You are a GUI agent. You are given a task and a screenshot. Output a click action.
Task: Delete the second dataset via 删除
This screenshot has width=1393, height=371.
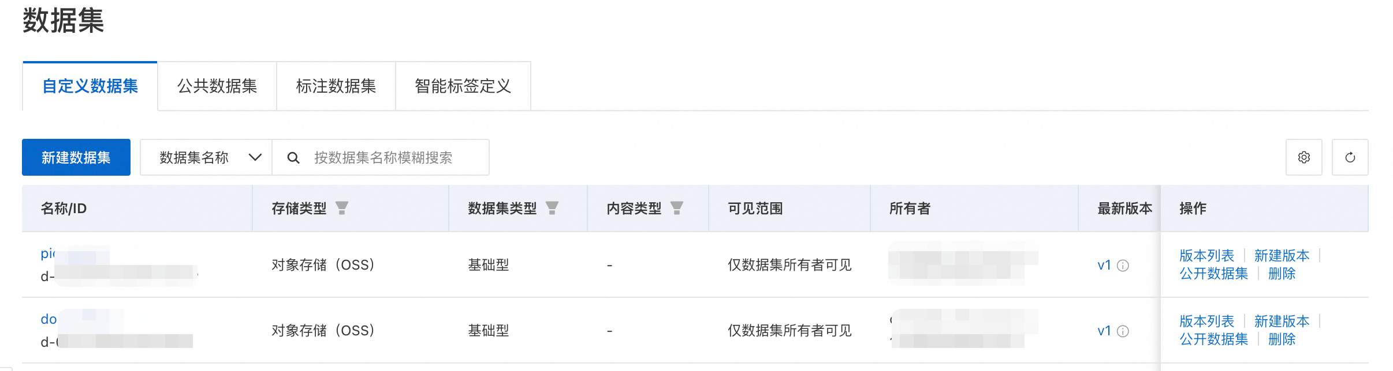(1282, 339)
